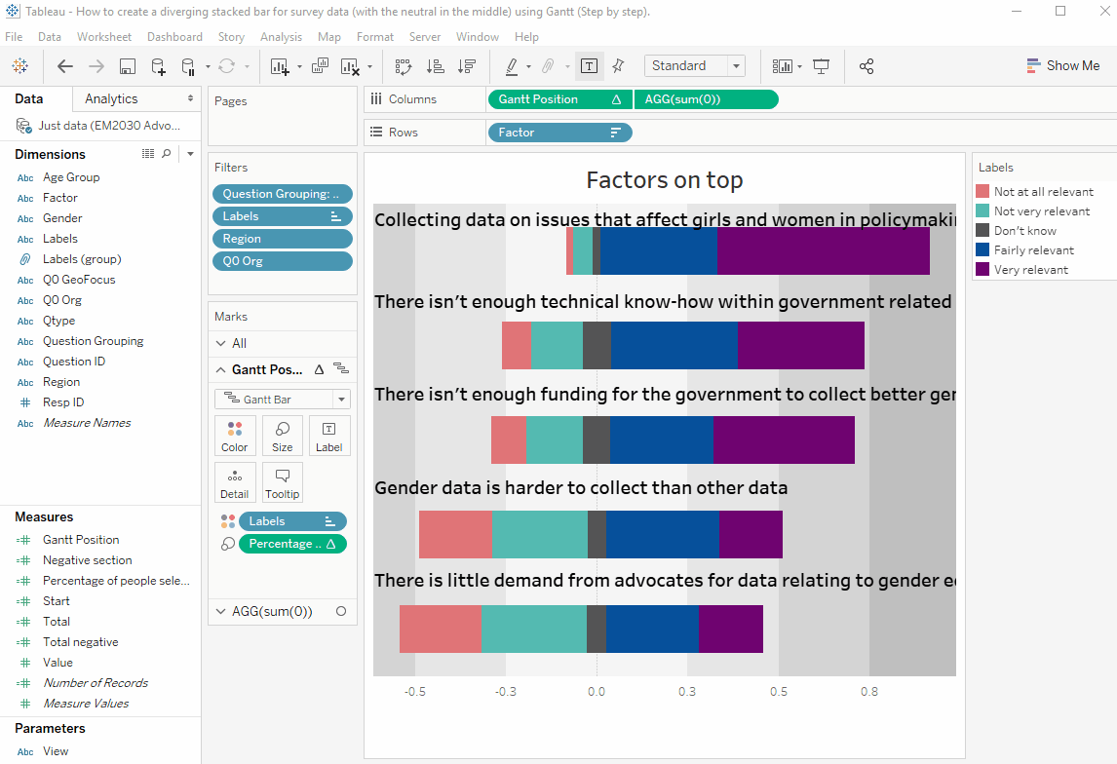1117x764 pixels.
Task: Open the File menu
Action: coord(14,36)
